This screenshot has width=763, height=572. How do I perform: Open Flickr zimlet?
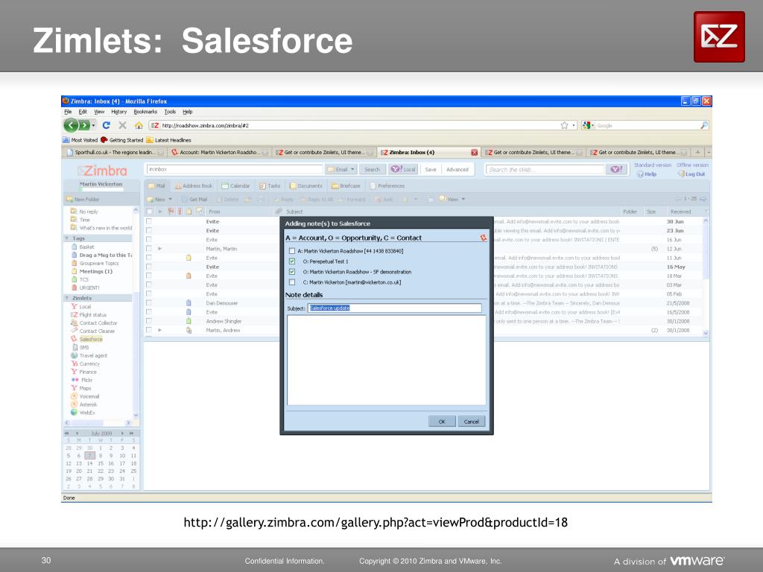86,380
